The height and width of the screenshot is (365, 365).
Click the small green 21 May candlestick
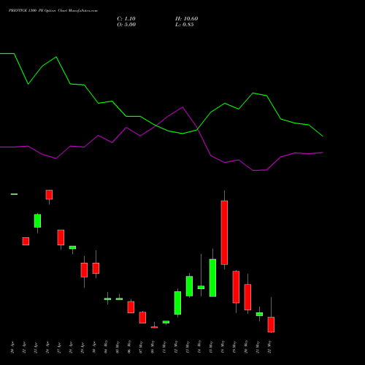[x=259, y=314]
